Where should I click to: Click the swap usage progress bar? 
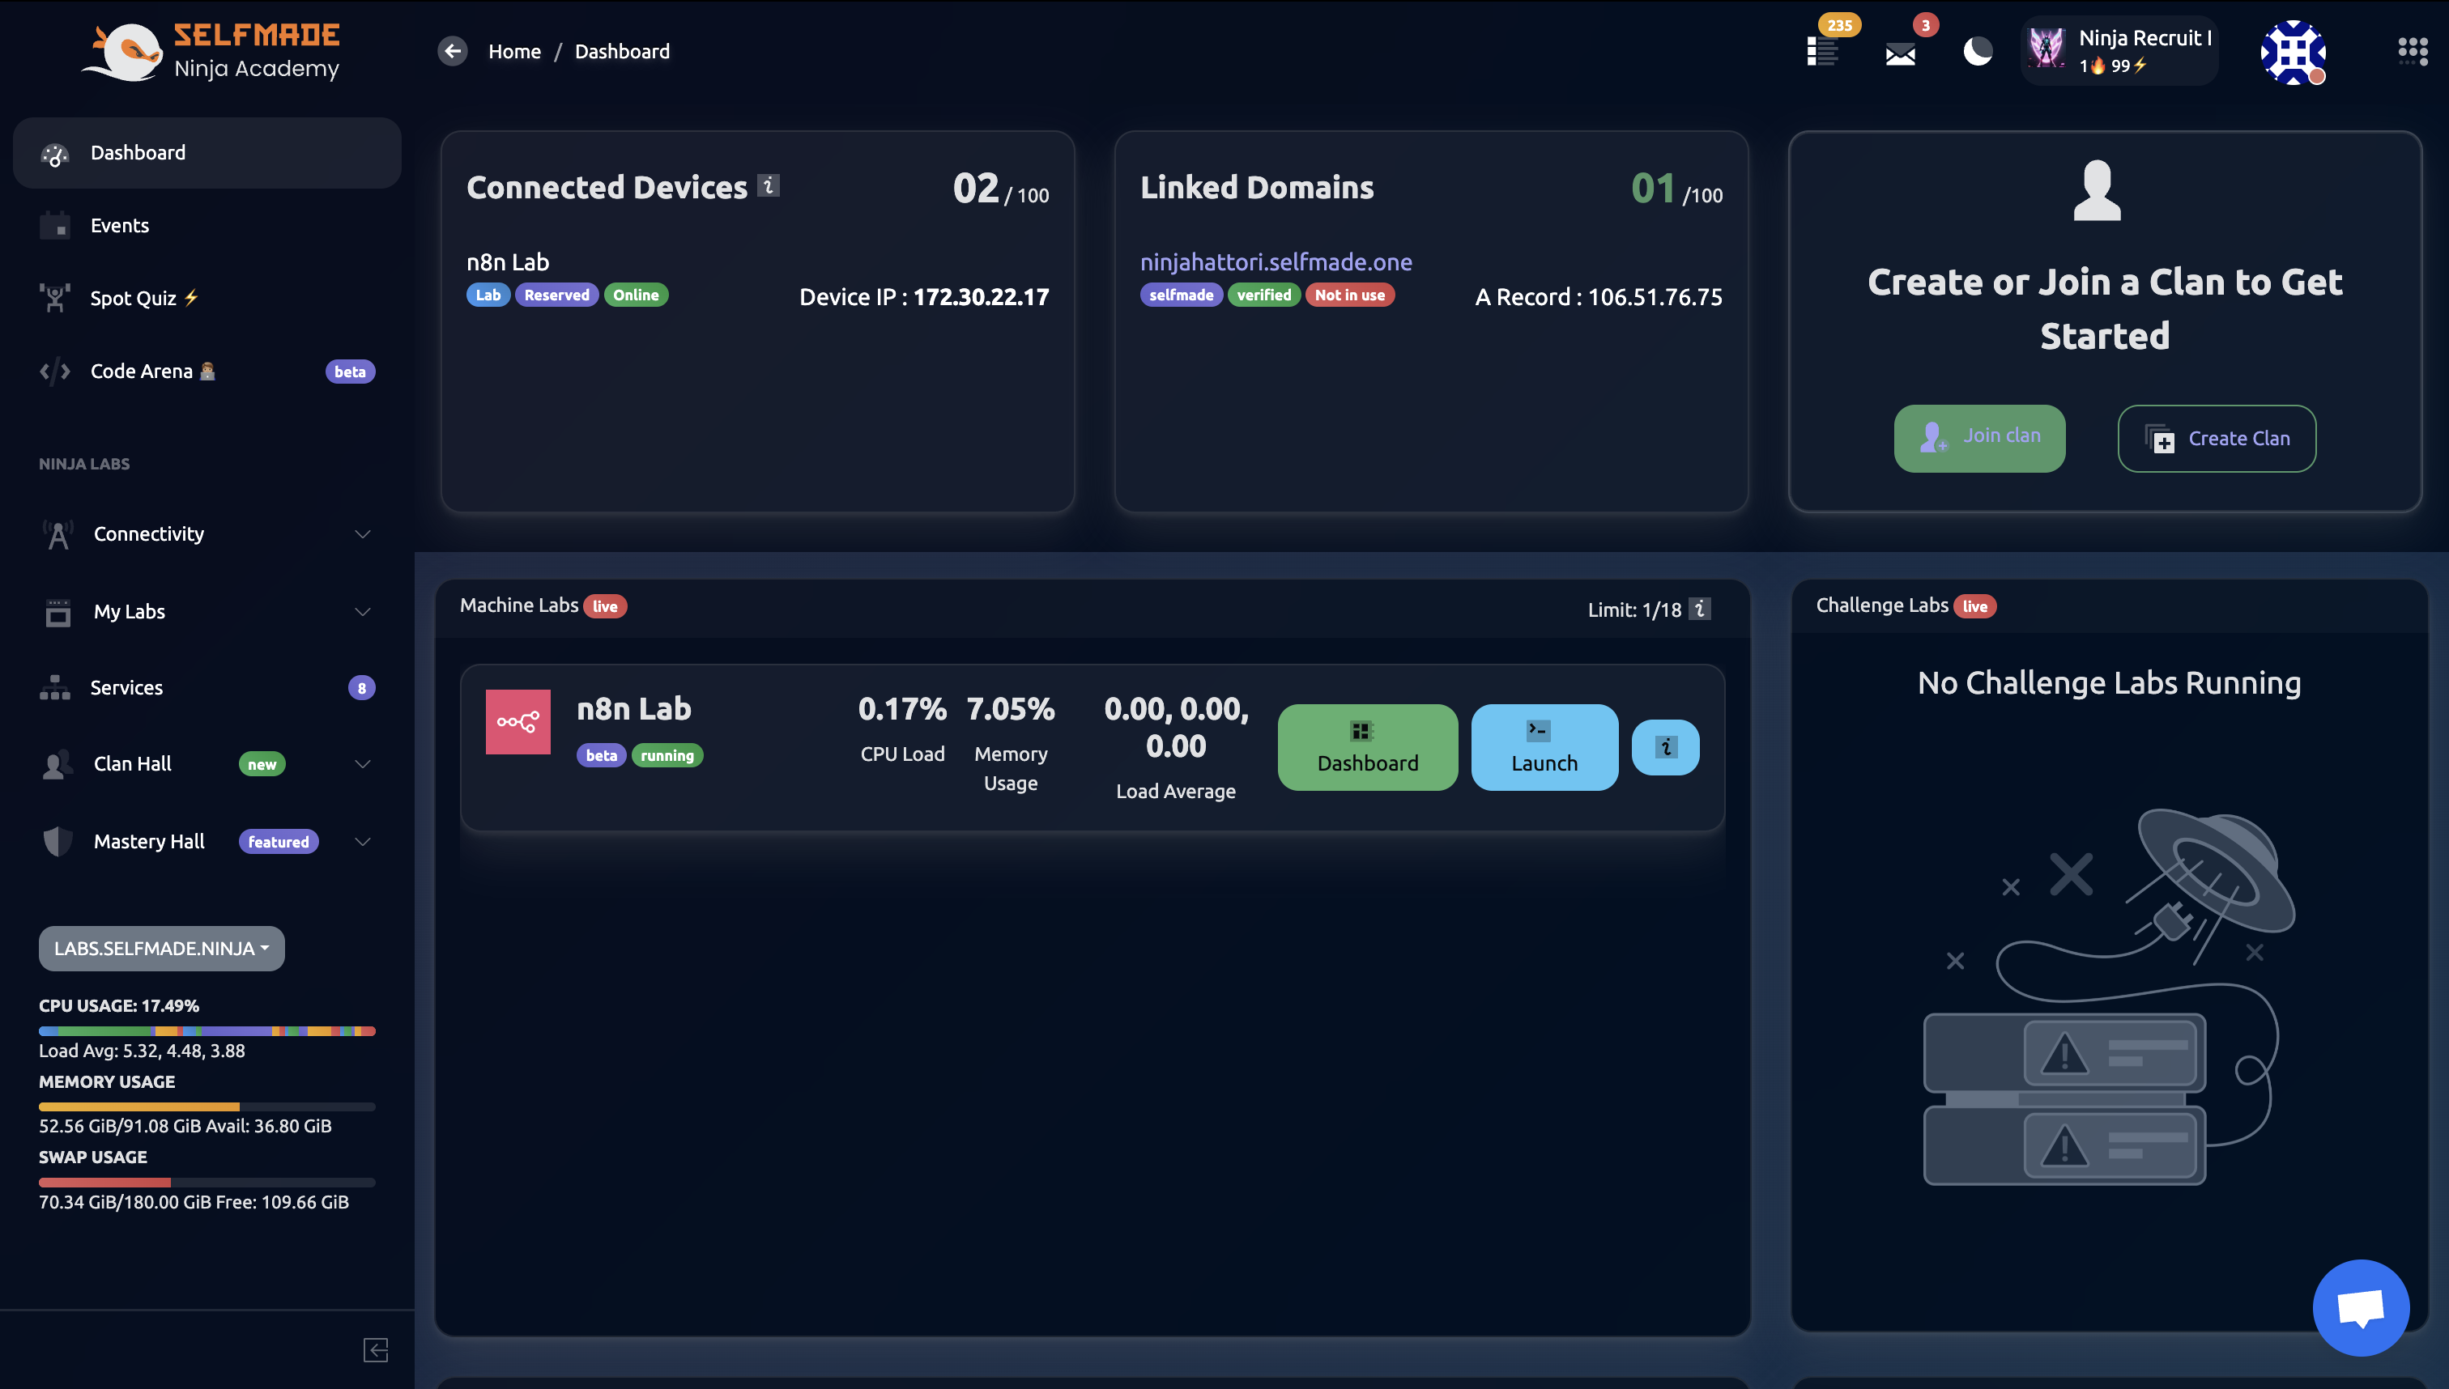click(207, 1182)
